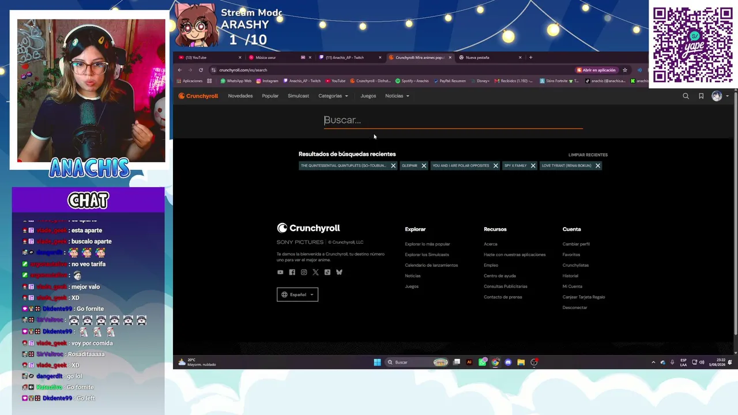The width and height of the screenshot is (738, 415).
Task: Open Discord from the Windows taskbar
Action: 508,362
